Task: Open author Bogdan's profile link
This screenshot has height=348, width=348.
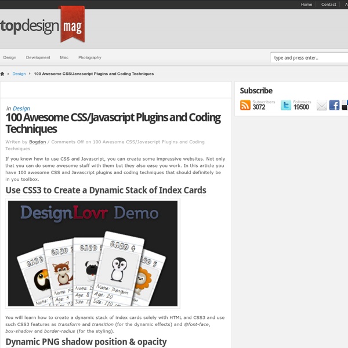Action: tap(38, 142)
